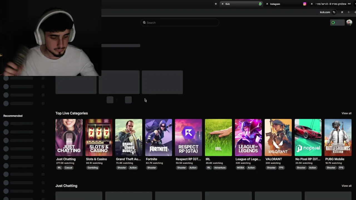Screen dimensions: 356x200
Task: Select the Action tag under Grand Theft Auto
Action: point(133,168)
